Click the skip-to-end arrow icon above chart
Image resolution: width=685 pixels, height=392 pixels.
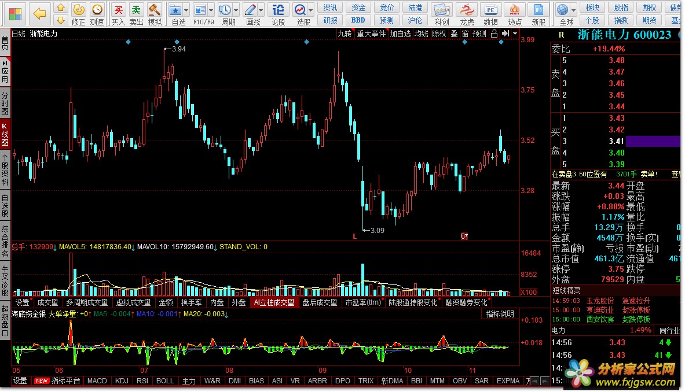pos(505,34)
